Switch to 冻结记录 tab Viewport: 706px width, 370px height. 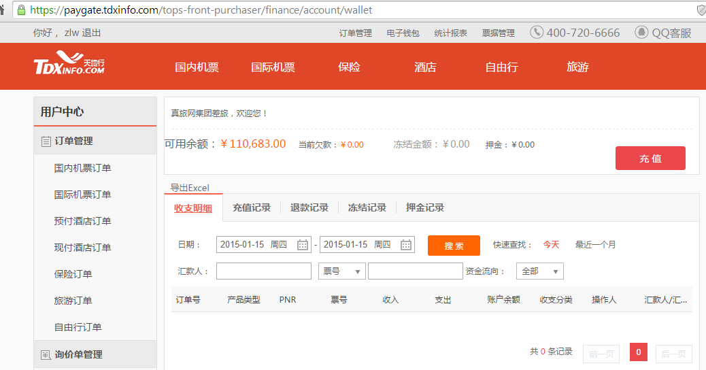coord(367,207)
